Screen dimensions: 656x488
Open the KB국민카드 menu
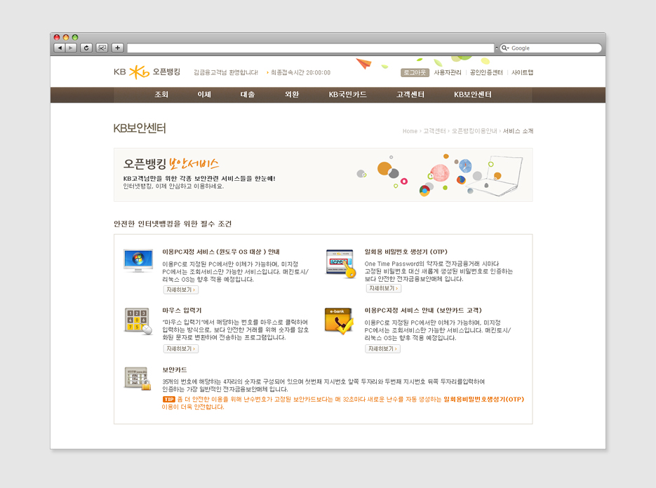pos(348,95)
